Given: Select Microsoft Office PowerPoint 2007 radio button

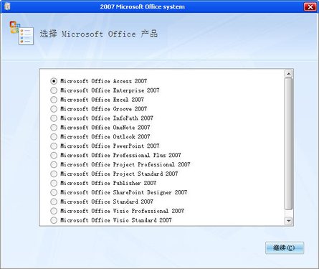Looking at the screenshot, I should coord(54,146).
